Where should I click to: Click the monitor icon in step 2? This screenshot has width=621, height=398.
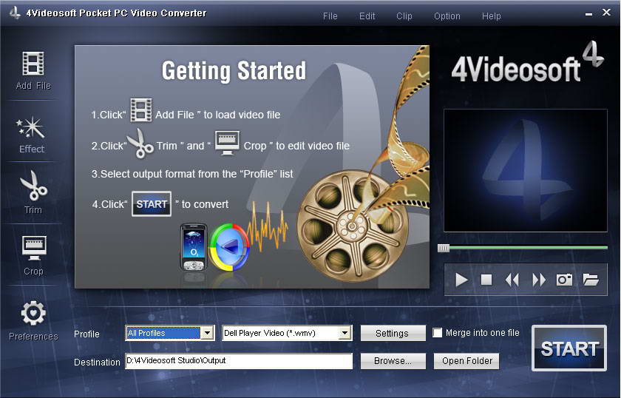pos(227,143)
